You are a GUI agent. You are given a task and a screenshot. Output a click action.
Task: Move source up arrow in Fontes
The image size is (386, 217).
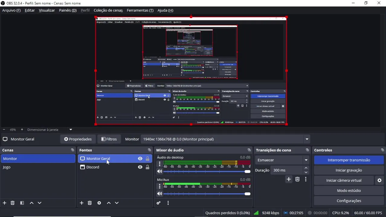pyautogui.click(x=109, y=203)
